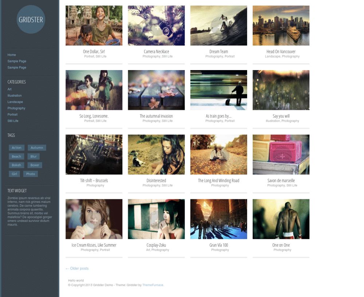Open The Long And Winding Road title
The height and width of the screenshot is (297, 364).
pyautogui.click(x=219, y=181)
